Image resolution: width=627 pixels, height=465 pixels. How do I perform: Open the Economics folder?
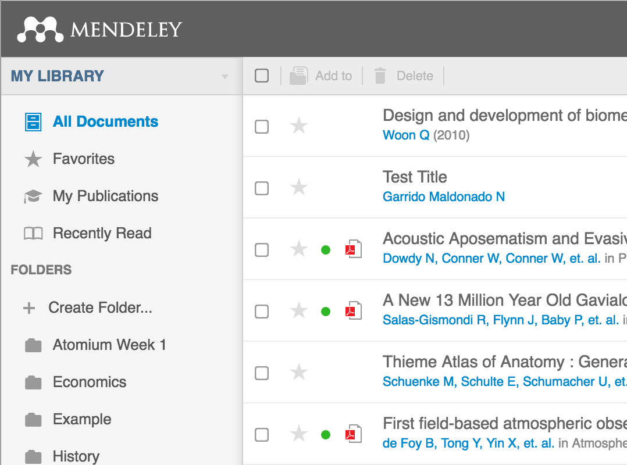(x=89, y=382)
